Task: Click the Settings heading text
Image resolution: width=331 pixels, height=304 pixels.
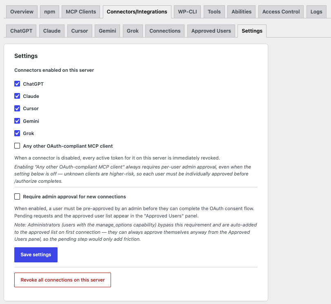Action: click(x=26, y=56)
